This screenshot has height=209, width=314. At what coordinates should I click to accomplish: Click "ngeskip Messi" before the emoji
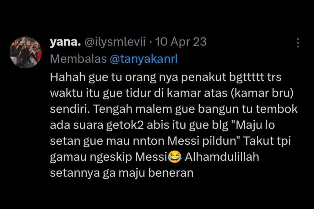pos(128,157)
